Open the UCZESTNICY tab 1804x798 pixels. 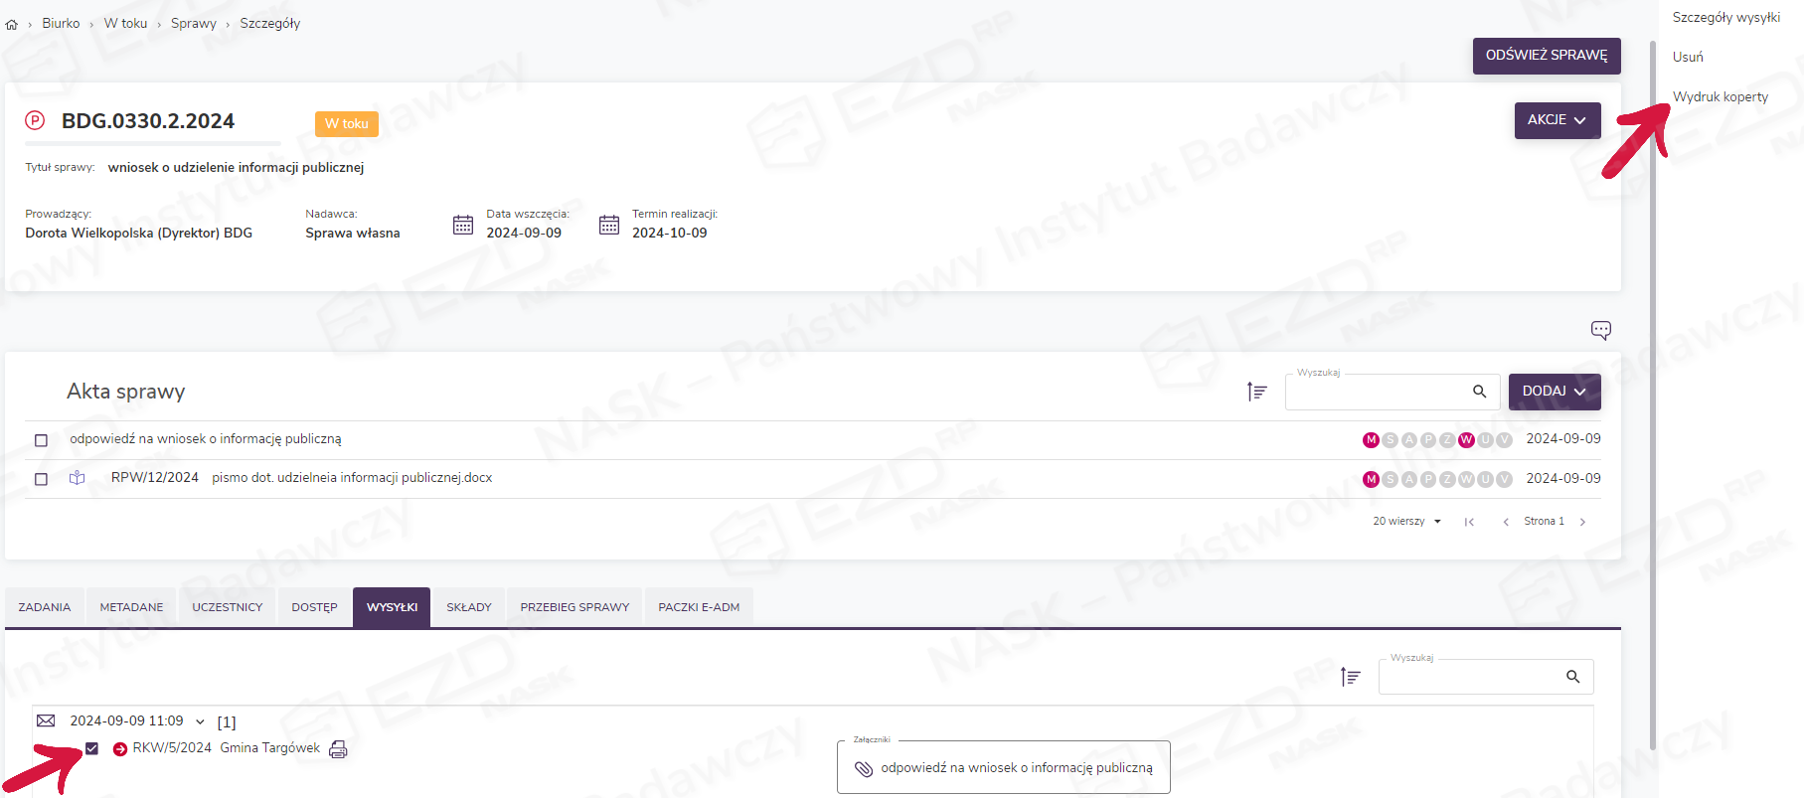227,607
